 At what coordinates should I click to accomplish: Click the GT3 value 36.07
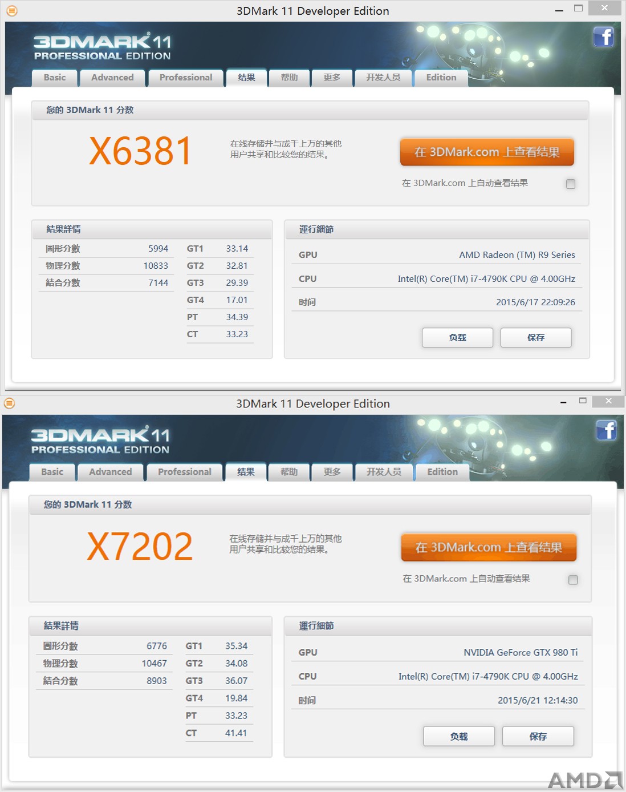(x=236, y=681)
